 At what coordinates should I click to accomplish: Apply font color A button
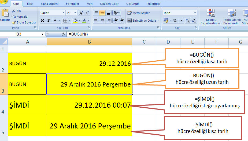[84, 21]
